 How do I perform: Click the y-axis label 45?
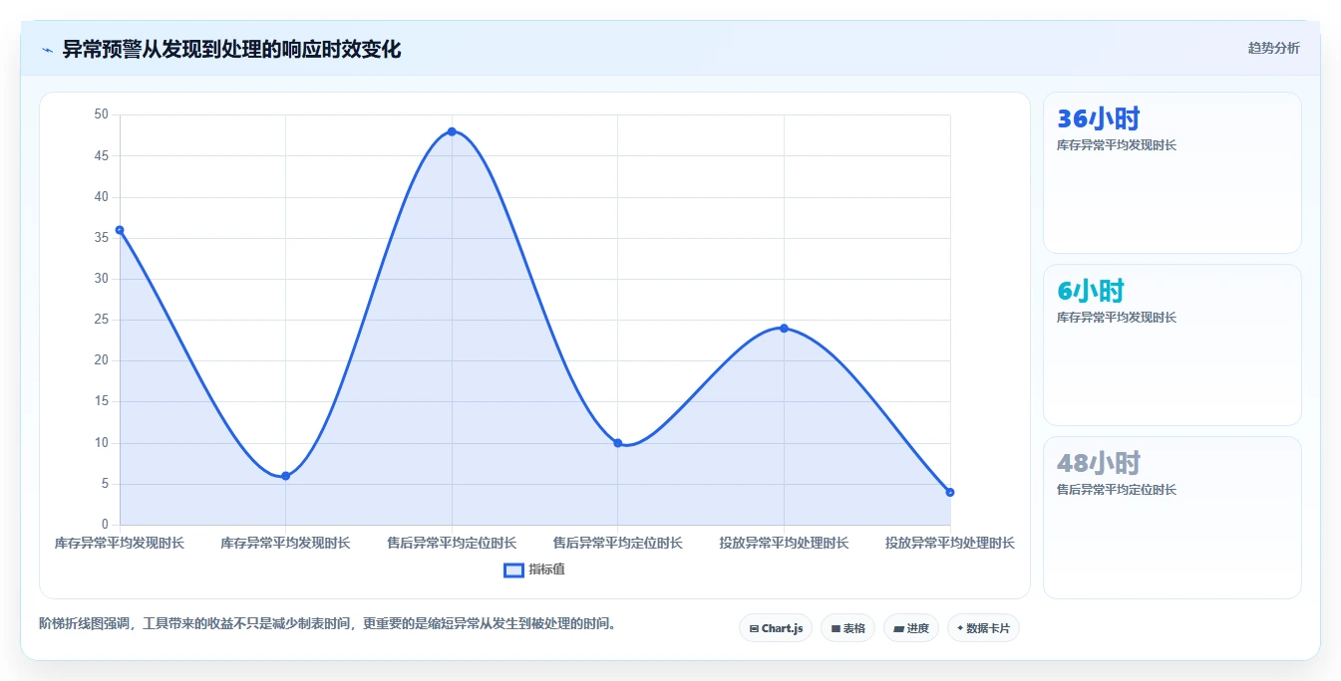point(101,155)
